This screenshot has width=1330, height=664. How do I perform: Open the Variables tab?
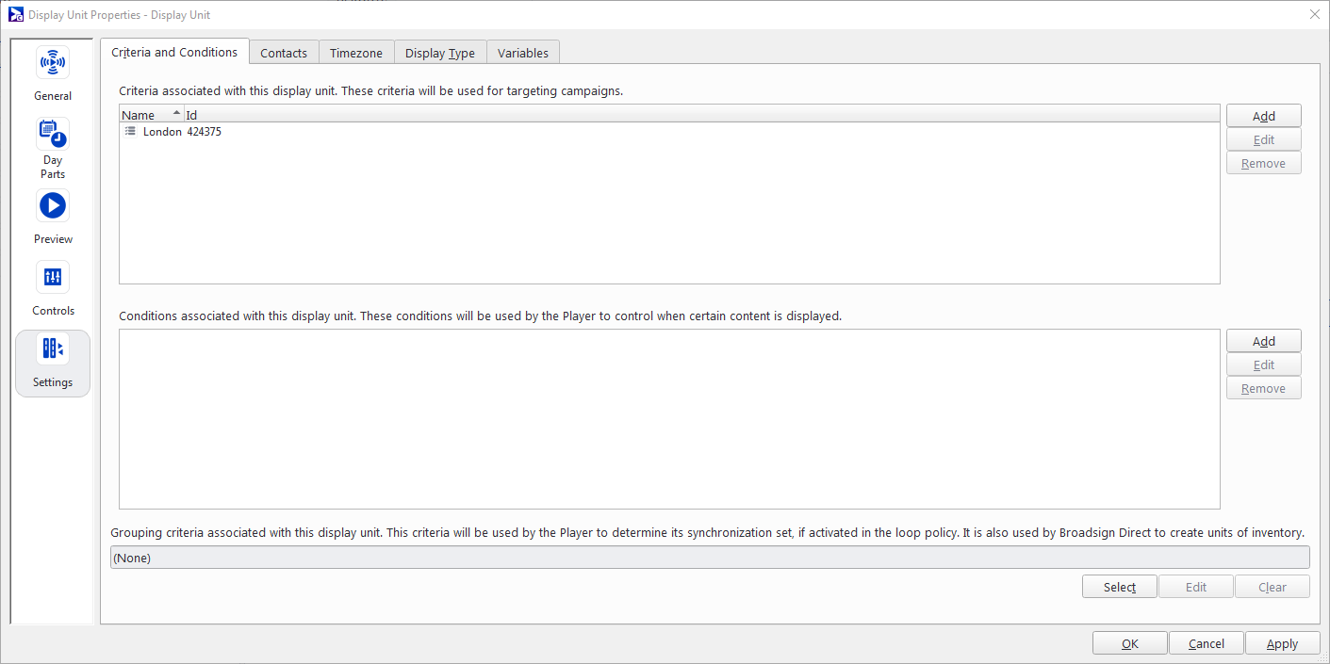523,53
